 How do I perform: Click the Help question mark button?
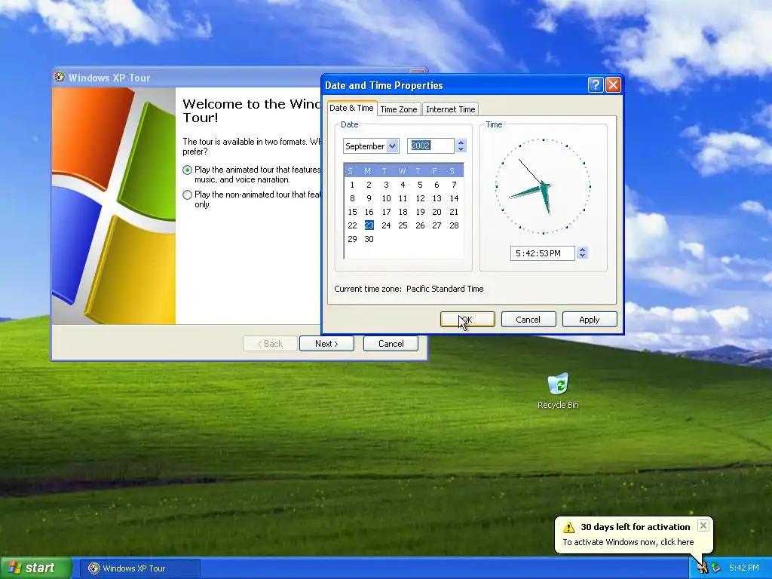click(x=596, y=85)
